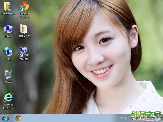Click the 宽带连接 broadband connection shortcut
163x122 pixels.
[x=24, y=52]
